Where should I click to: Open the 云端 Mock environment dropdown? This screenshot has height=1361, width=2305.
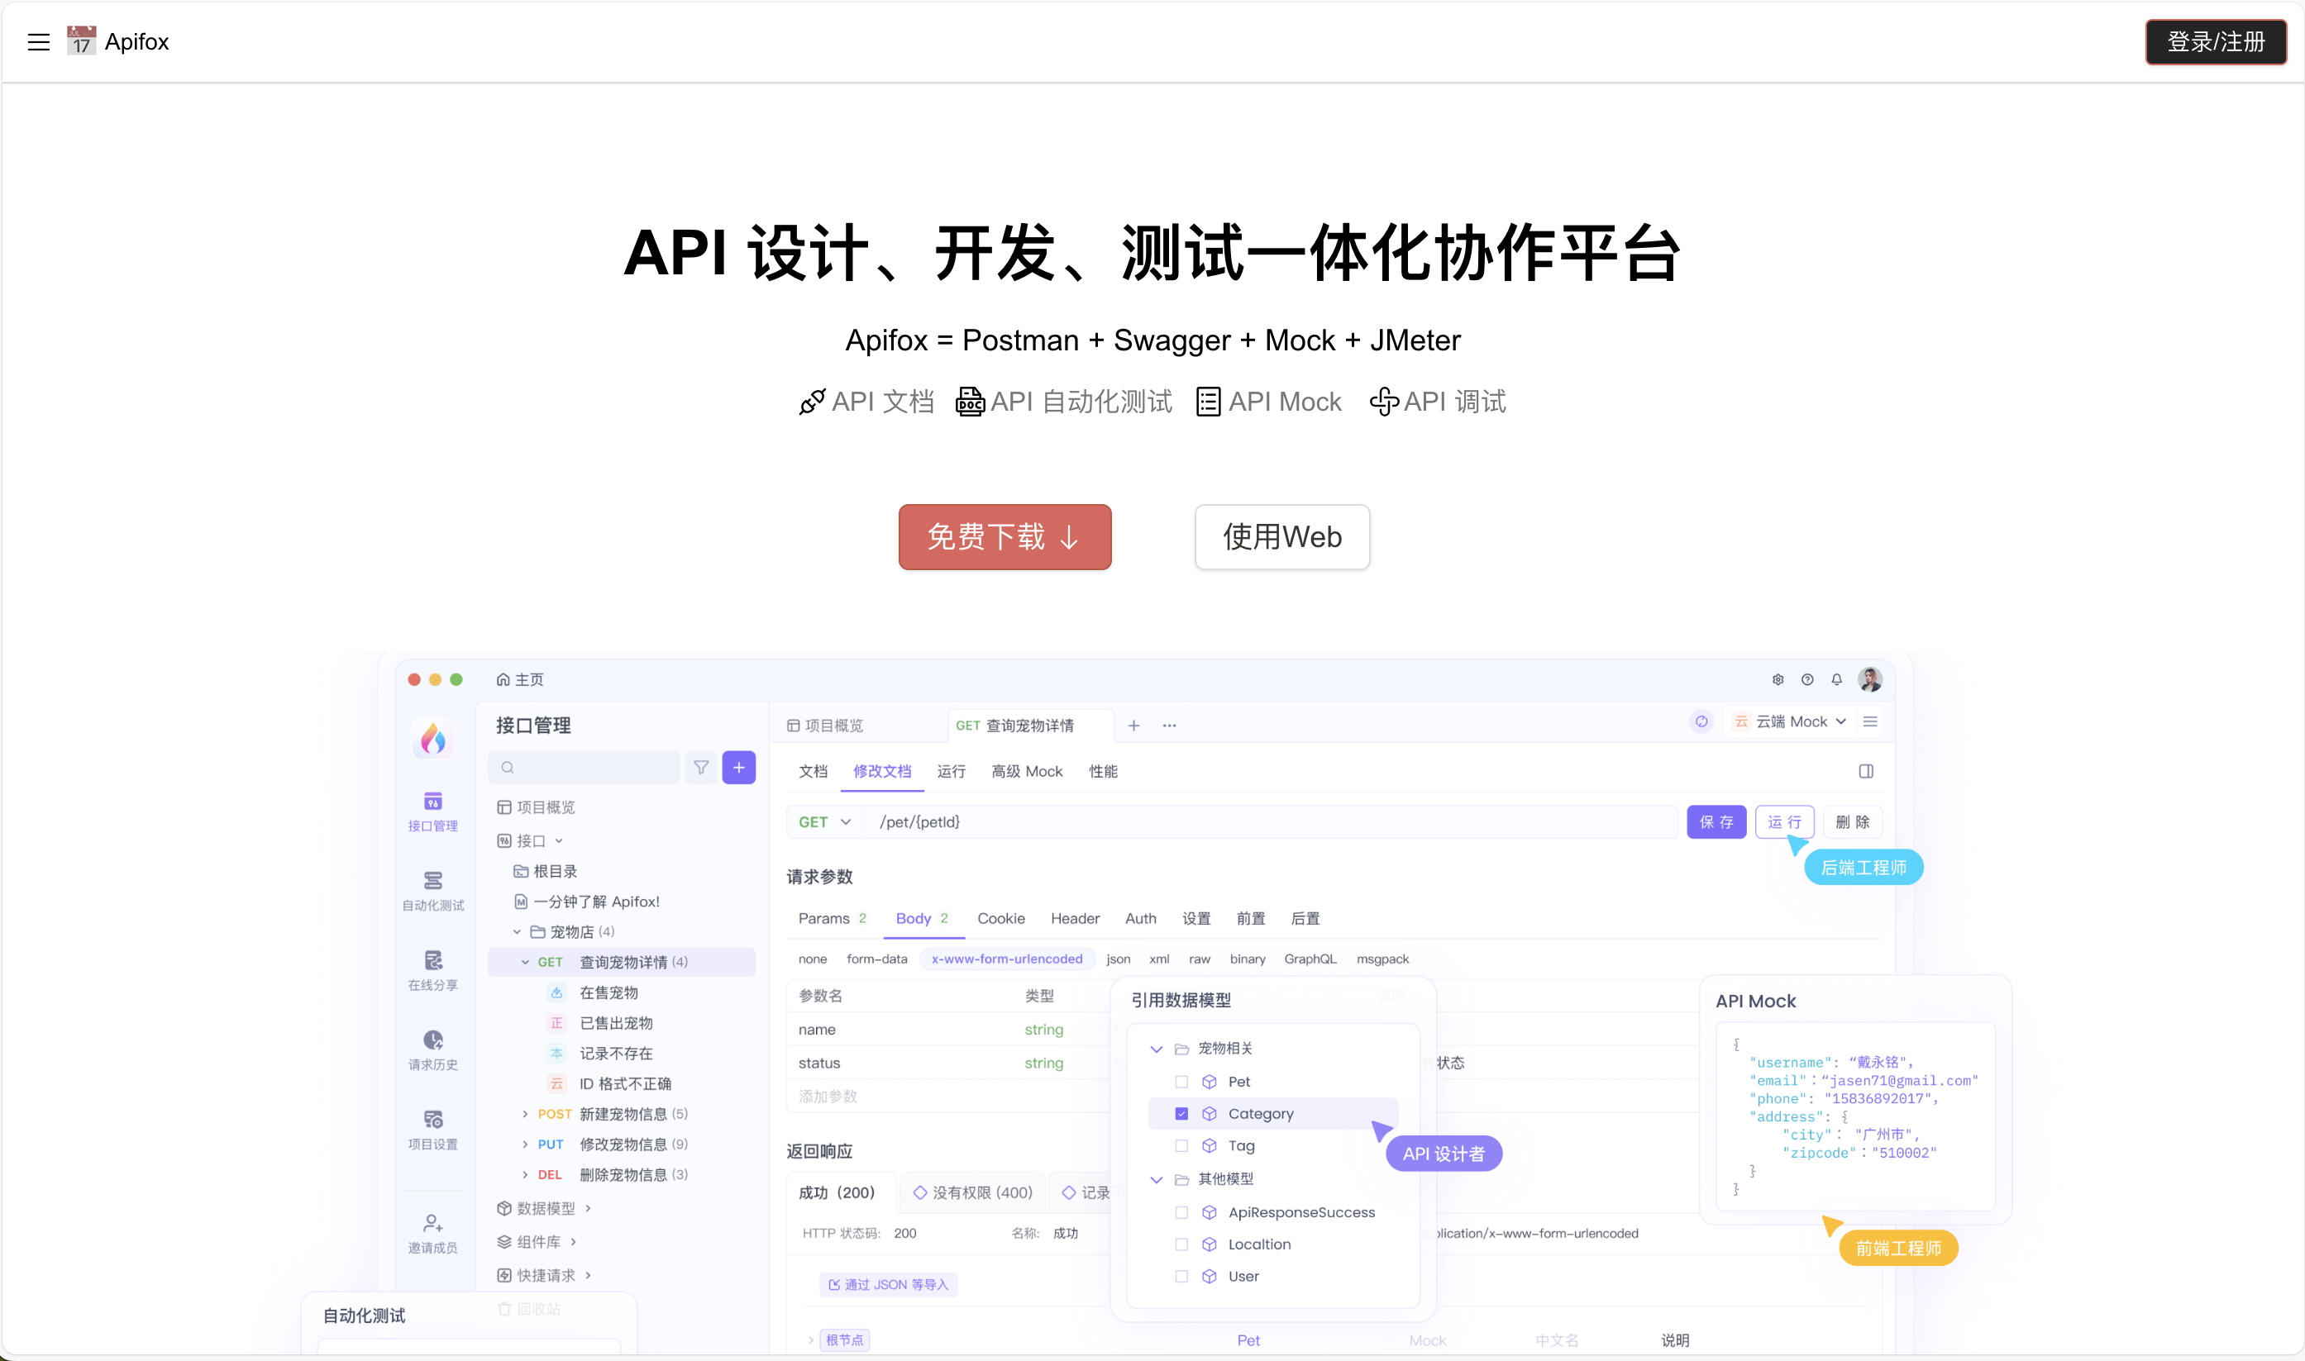pos(1789,721)
